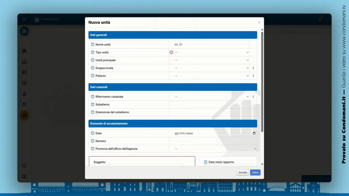Viewport: 349px width, 196px height.
Task: Open calendar picker in Data field
Action: [x=254, y=133]
